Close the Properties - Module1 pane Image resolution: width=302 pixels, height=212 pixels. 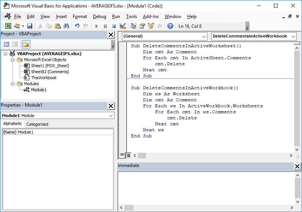pyautogui.click(x=111, y=106)
